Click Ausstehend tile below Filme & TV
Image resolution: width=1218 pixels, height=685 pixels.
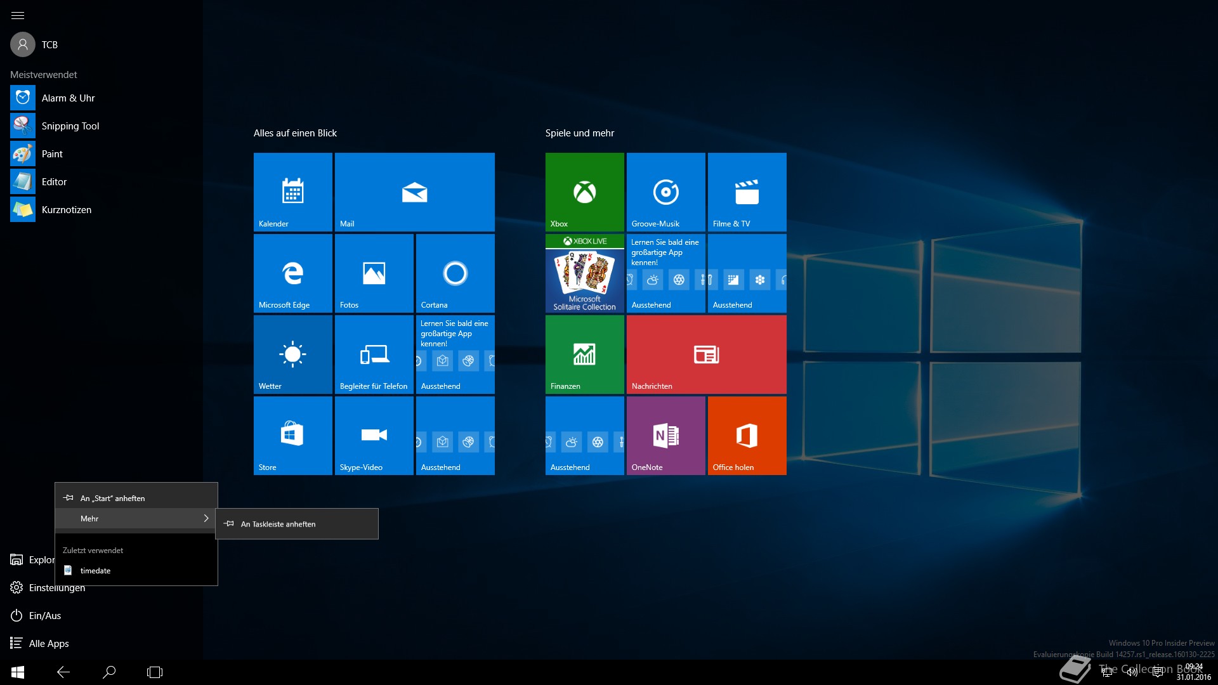(x=747, y=273)
